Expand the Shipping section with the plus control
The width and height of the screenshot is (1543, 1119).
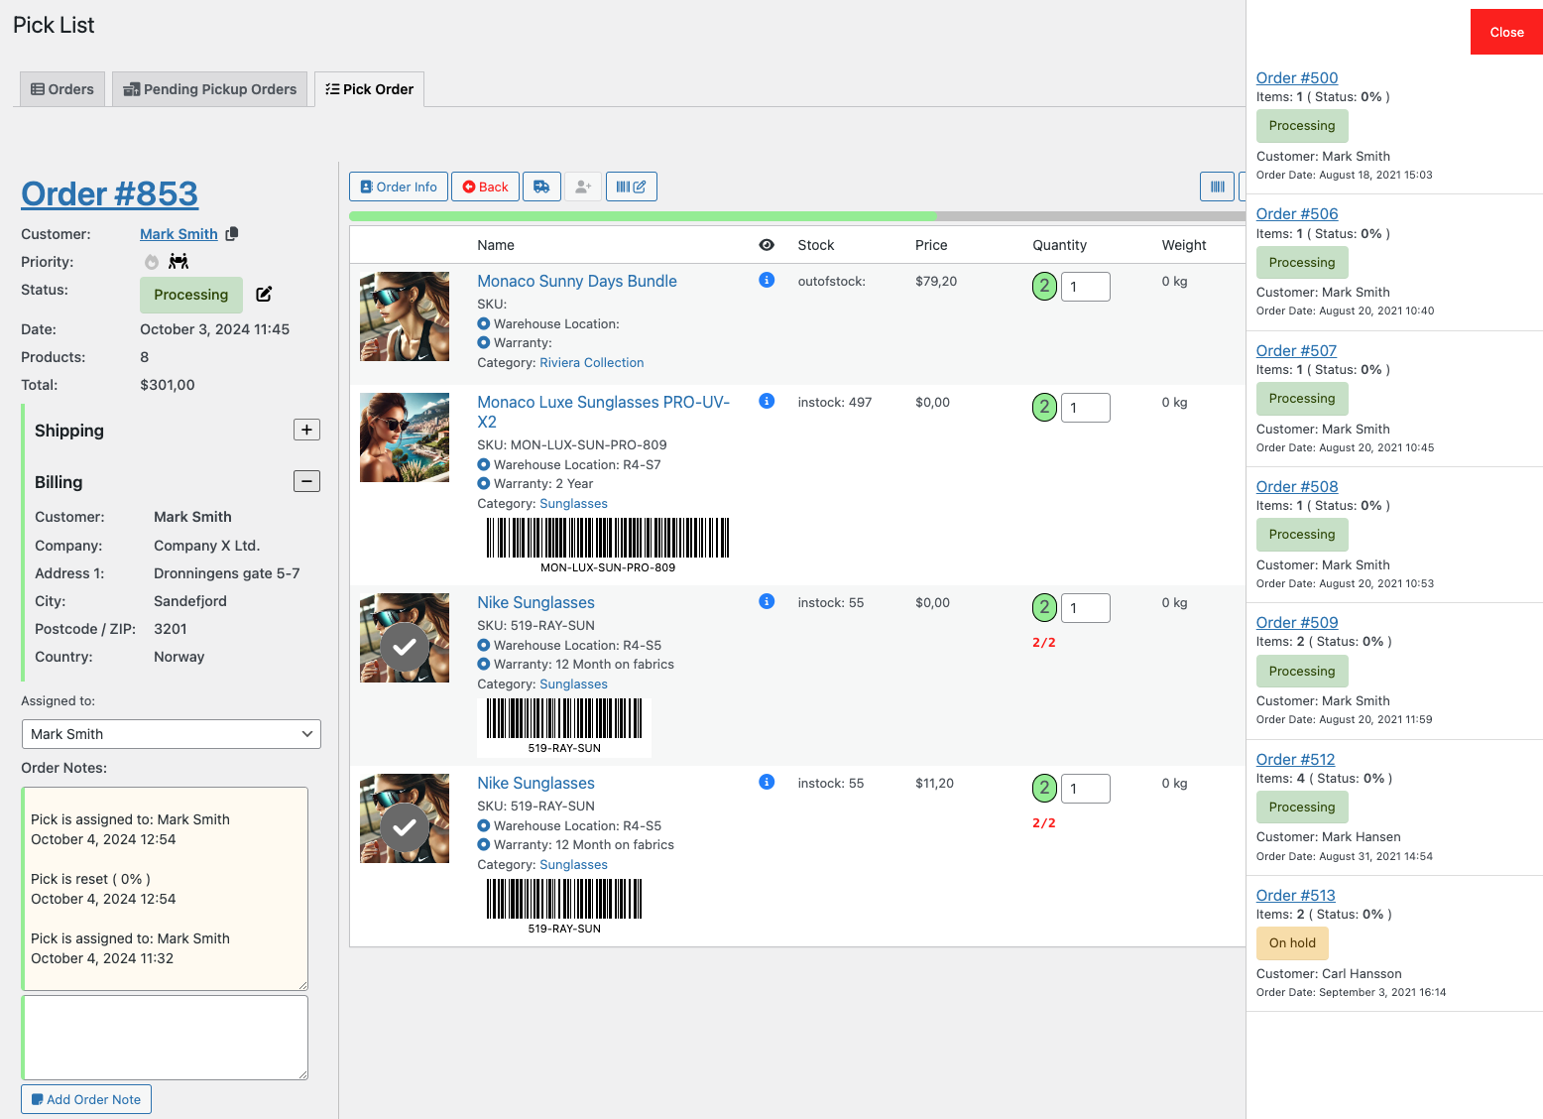[306, 430]
